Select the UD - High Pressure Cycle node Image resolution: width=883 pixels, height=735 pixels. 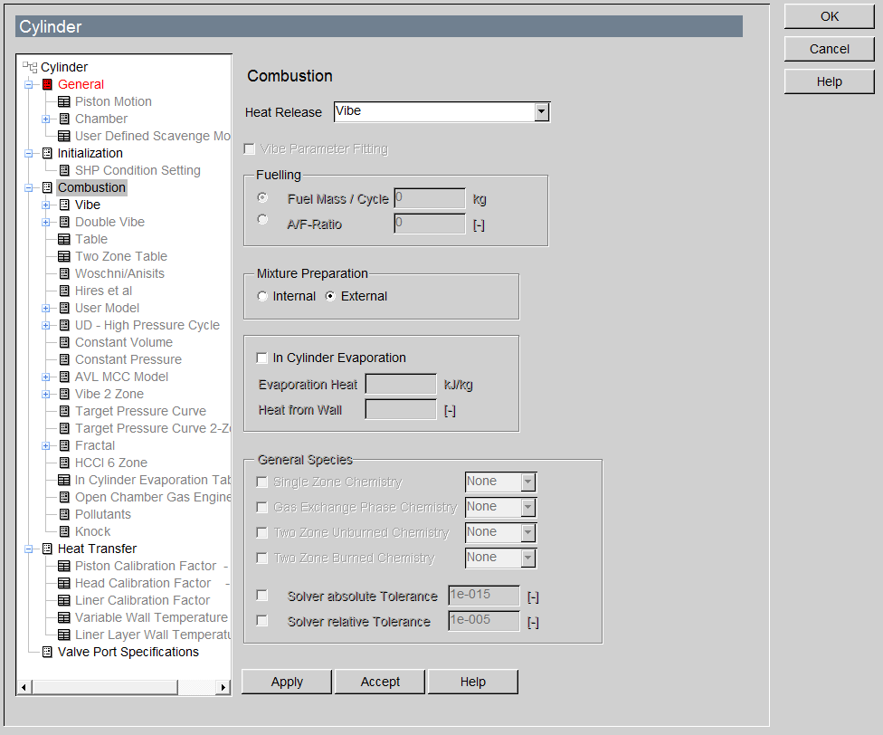(x=147, y=326)
